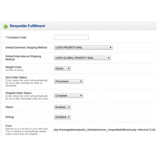Click the Nexpedite Fulfillment heading
Image resolution: width=157 pixels, height=157 pixels.
[27, 26]
